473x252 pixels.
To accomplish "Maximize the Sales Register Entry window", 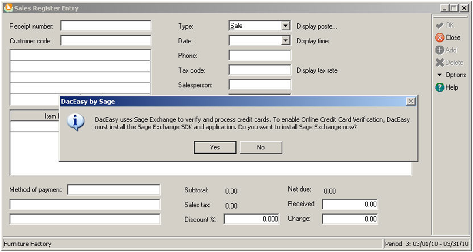I will pyautogui.click(x=454, y=8).
